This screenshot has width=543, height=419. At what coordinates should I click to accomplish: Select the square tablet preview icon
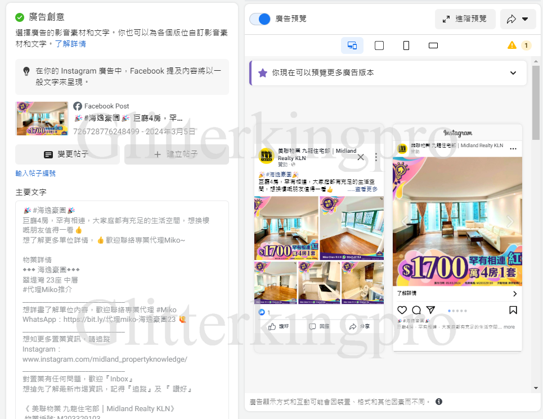click(379, 45)
